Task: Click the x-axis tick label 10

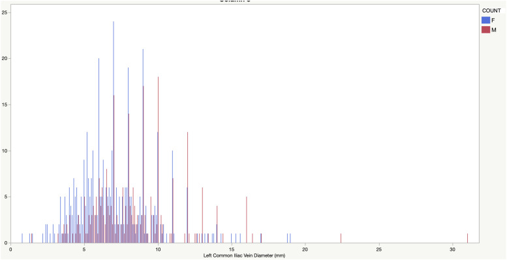Action: coord(158,250)
